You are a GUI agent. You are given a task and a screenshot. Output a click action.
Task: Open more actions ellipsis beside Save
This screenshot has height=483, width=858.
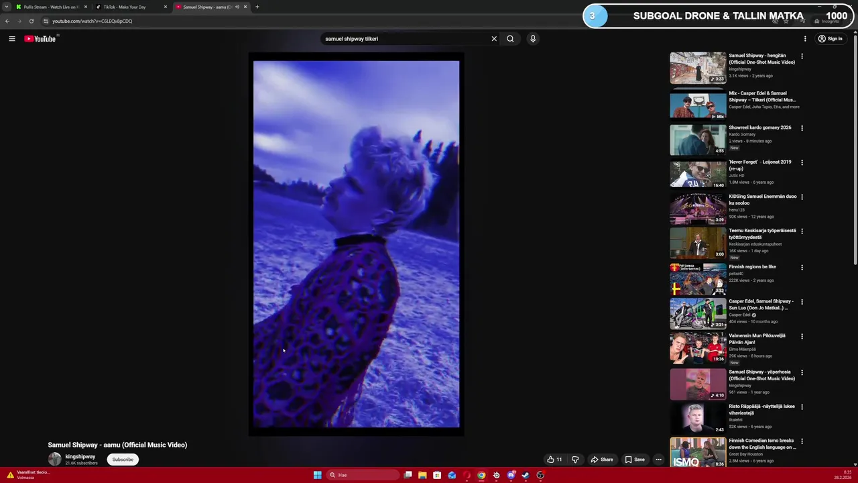point(658,460)
